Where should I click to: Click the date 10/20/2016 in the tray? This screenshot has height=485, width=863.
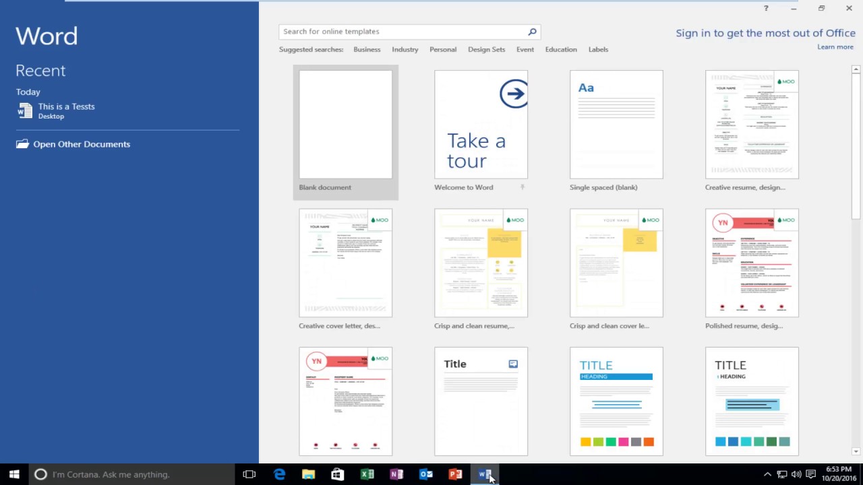pos(839,478)
